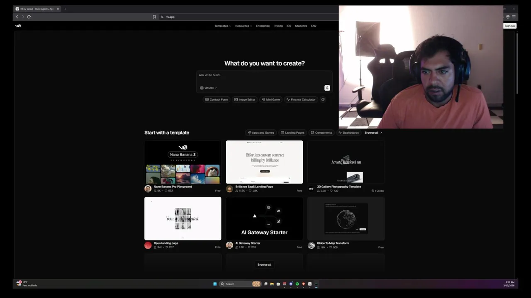Open Task View from the taskbar

265,284
